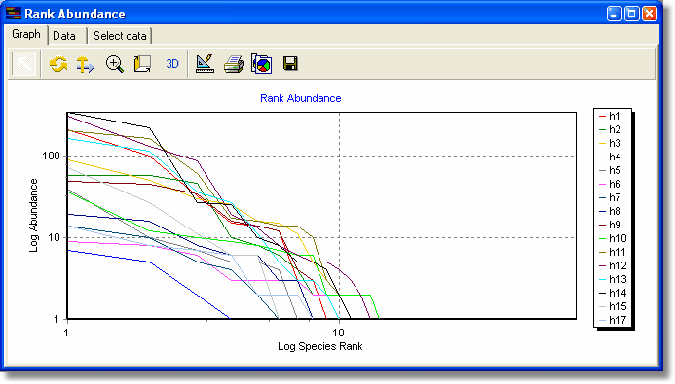This screenshot has width=675, height=384.
Task: Click the h5 legend entry
Action: (x=610, y=170)
